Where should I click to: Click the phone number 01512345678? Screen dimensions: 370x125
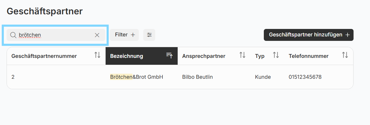point(305,77)
